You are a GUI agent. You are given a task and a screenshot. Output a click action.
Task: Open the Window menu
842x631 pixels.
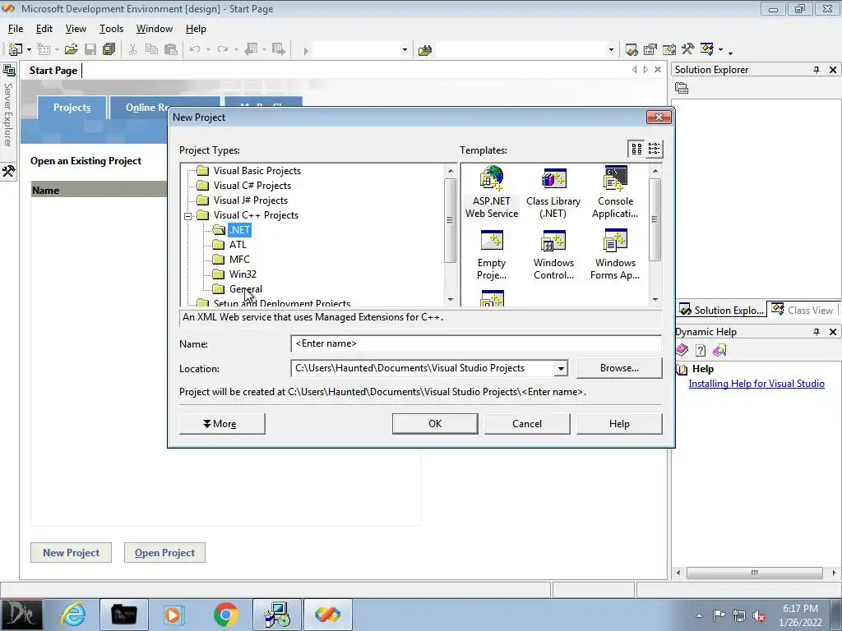(x=154, y=29)
